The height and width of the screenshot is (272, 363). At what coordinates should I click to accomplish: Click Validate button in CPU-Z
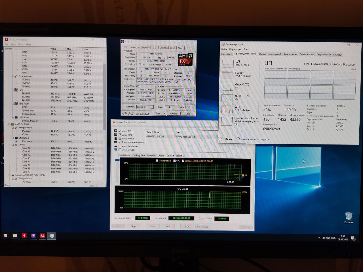click(174, 113)
